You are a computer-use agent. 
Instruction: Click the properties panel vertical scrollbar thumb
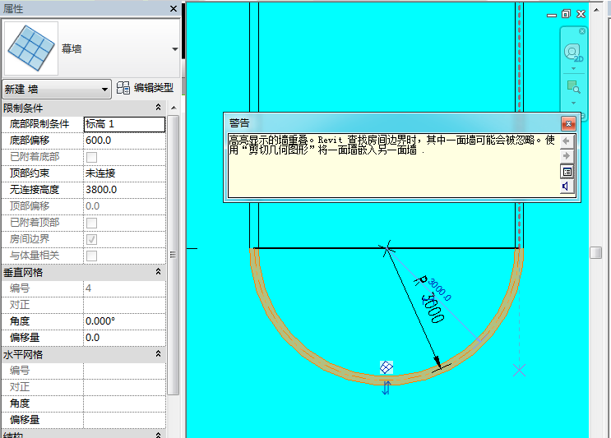pos(174,255)
